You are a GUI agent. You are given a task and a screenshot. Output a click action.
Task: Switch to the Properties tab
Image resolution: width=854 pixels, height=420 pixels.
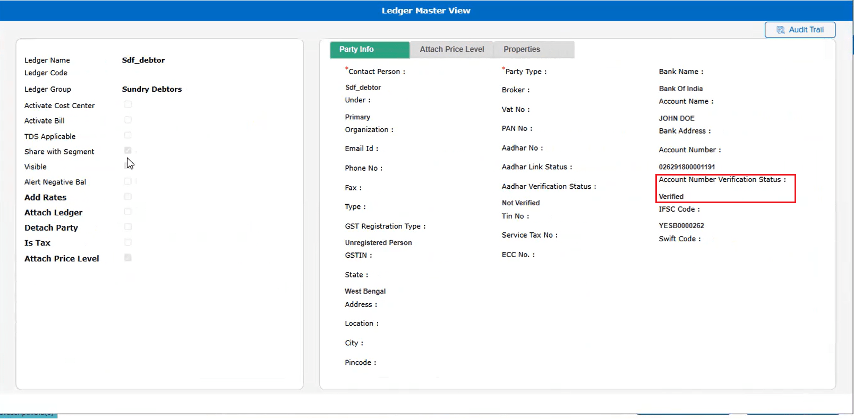pyautogui.click(x=534, y=49)
